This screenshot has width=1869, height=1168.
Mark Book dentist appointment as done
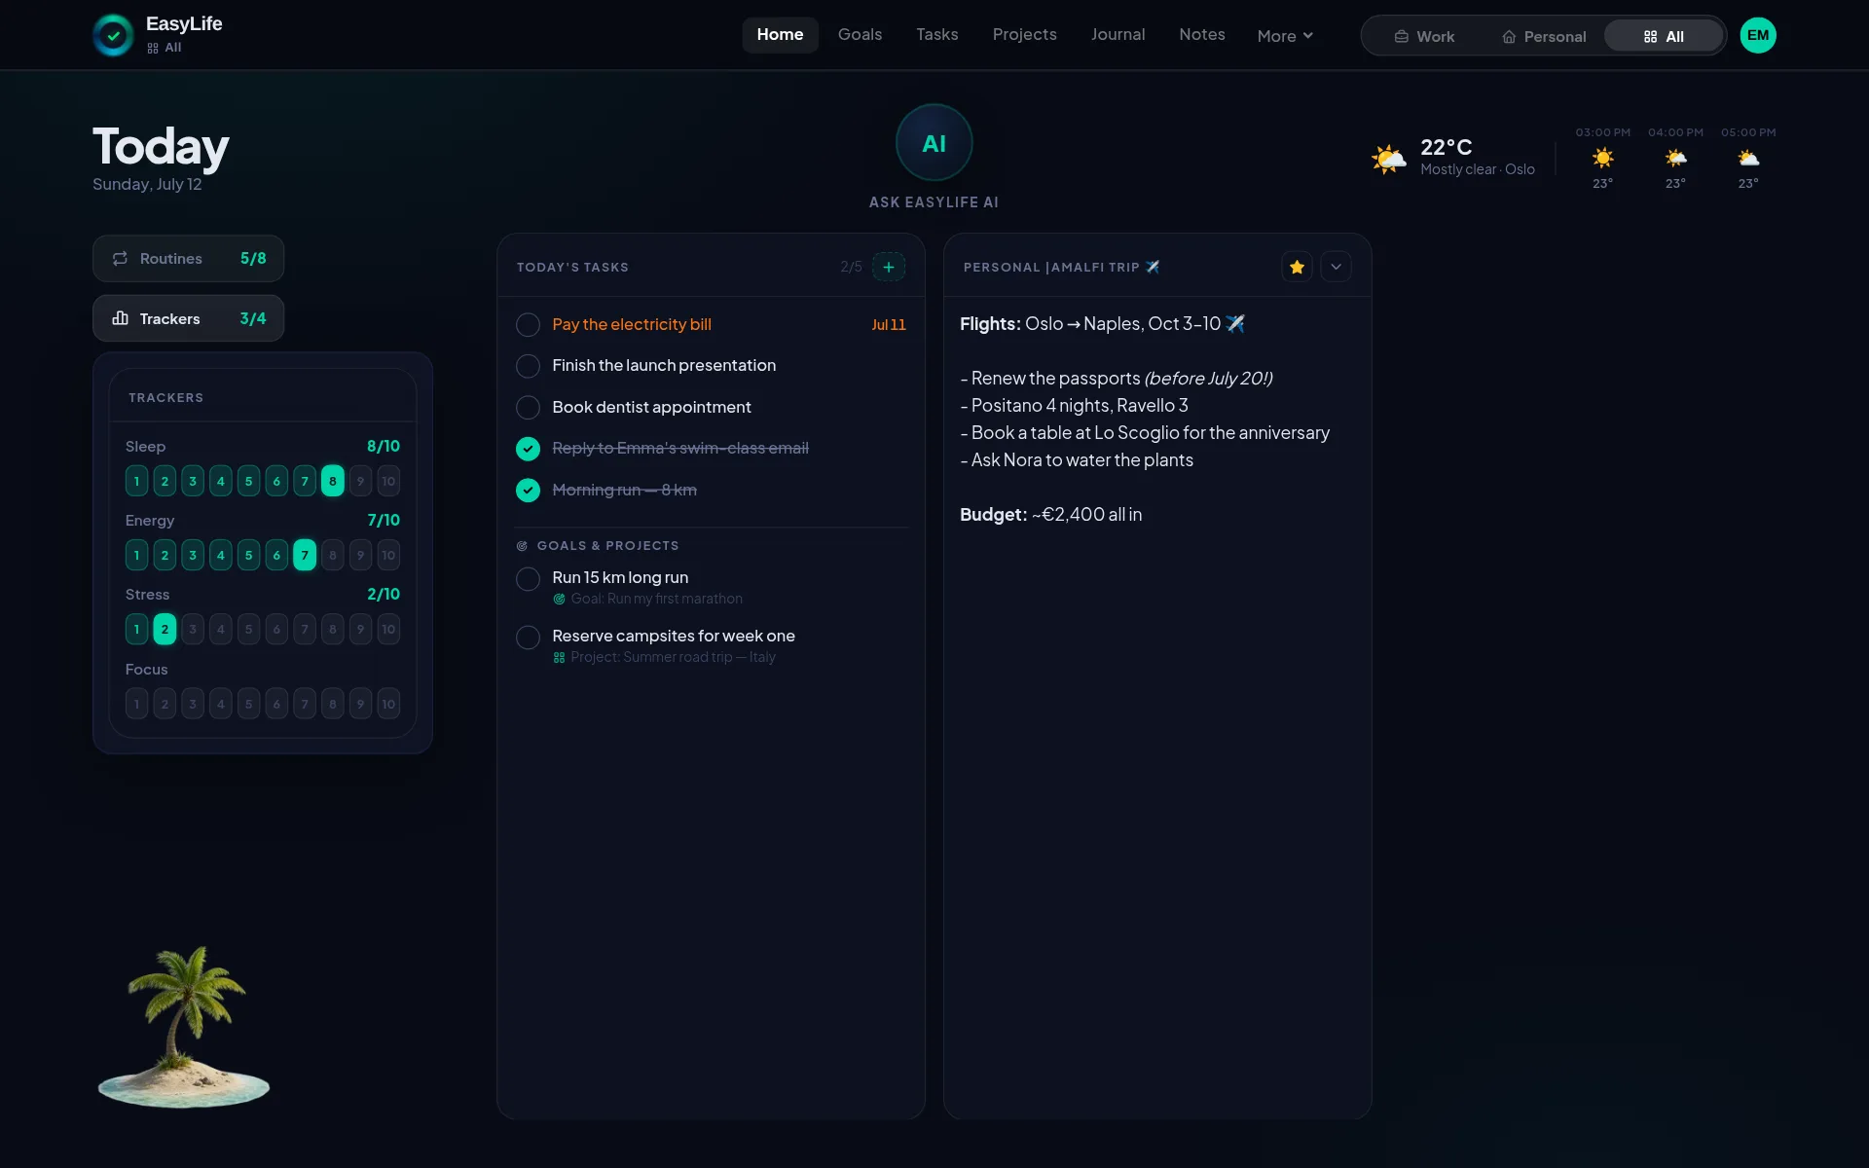point(528,407)
